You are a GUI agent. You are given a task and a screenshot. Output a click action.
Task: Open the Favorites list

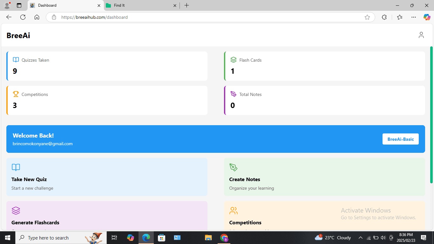pyautogui.click(x=400, y=17)
